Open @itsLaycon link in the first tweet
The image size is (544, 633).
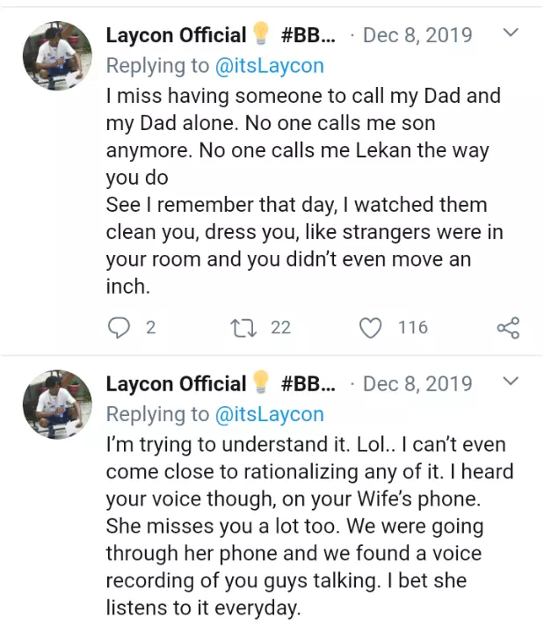[267, 65]
